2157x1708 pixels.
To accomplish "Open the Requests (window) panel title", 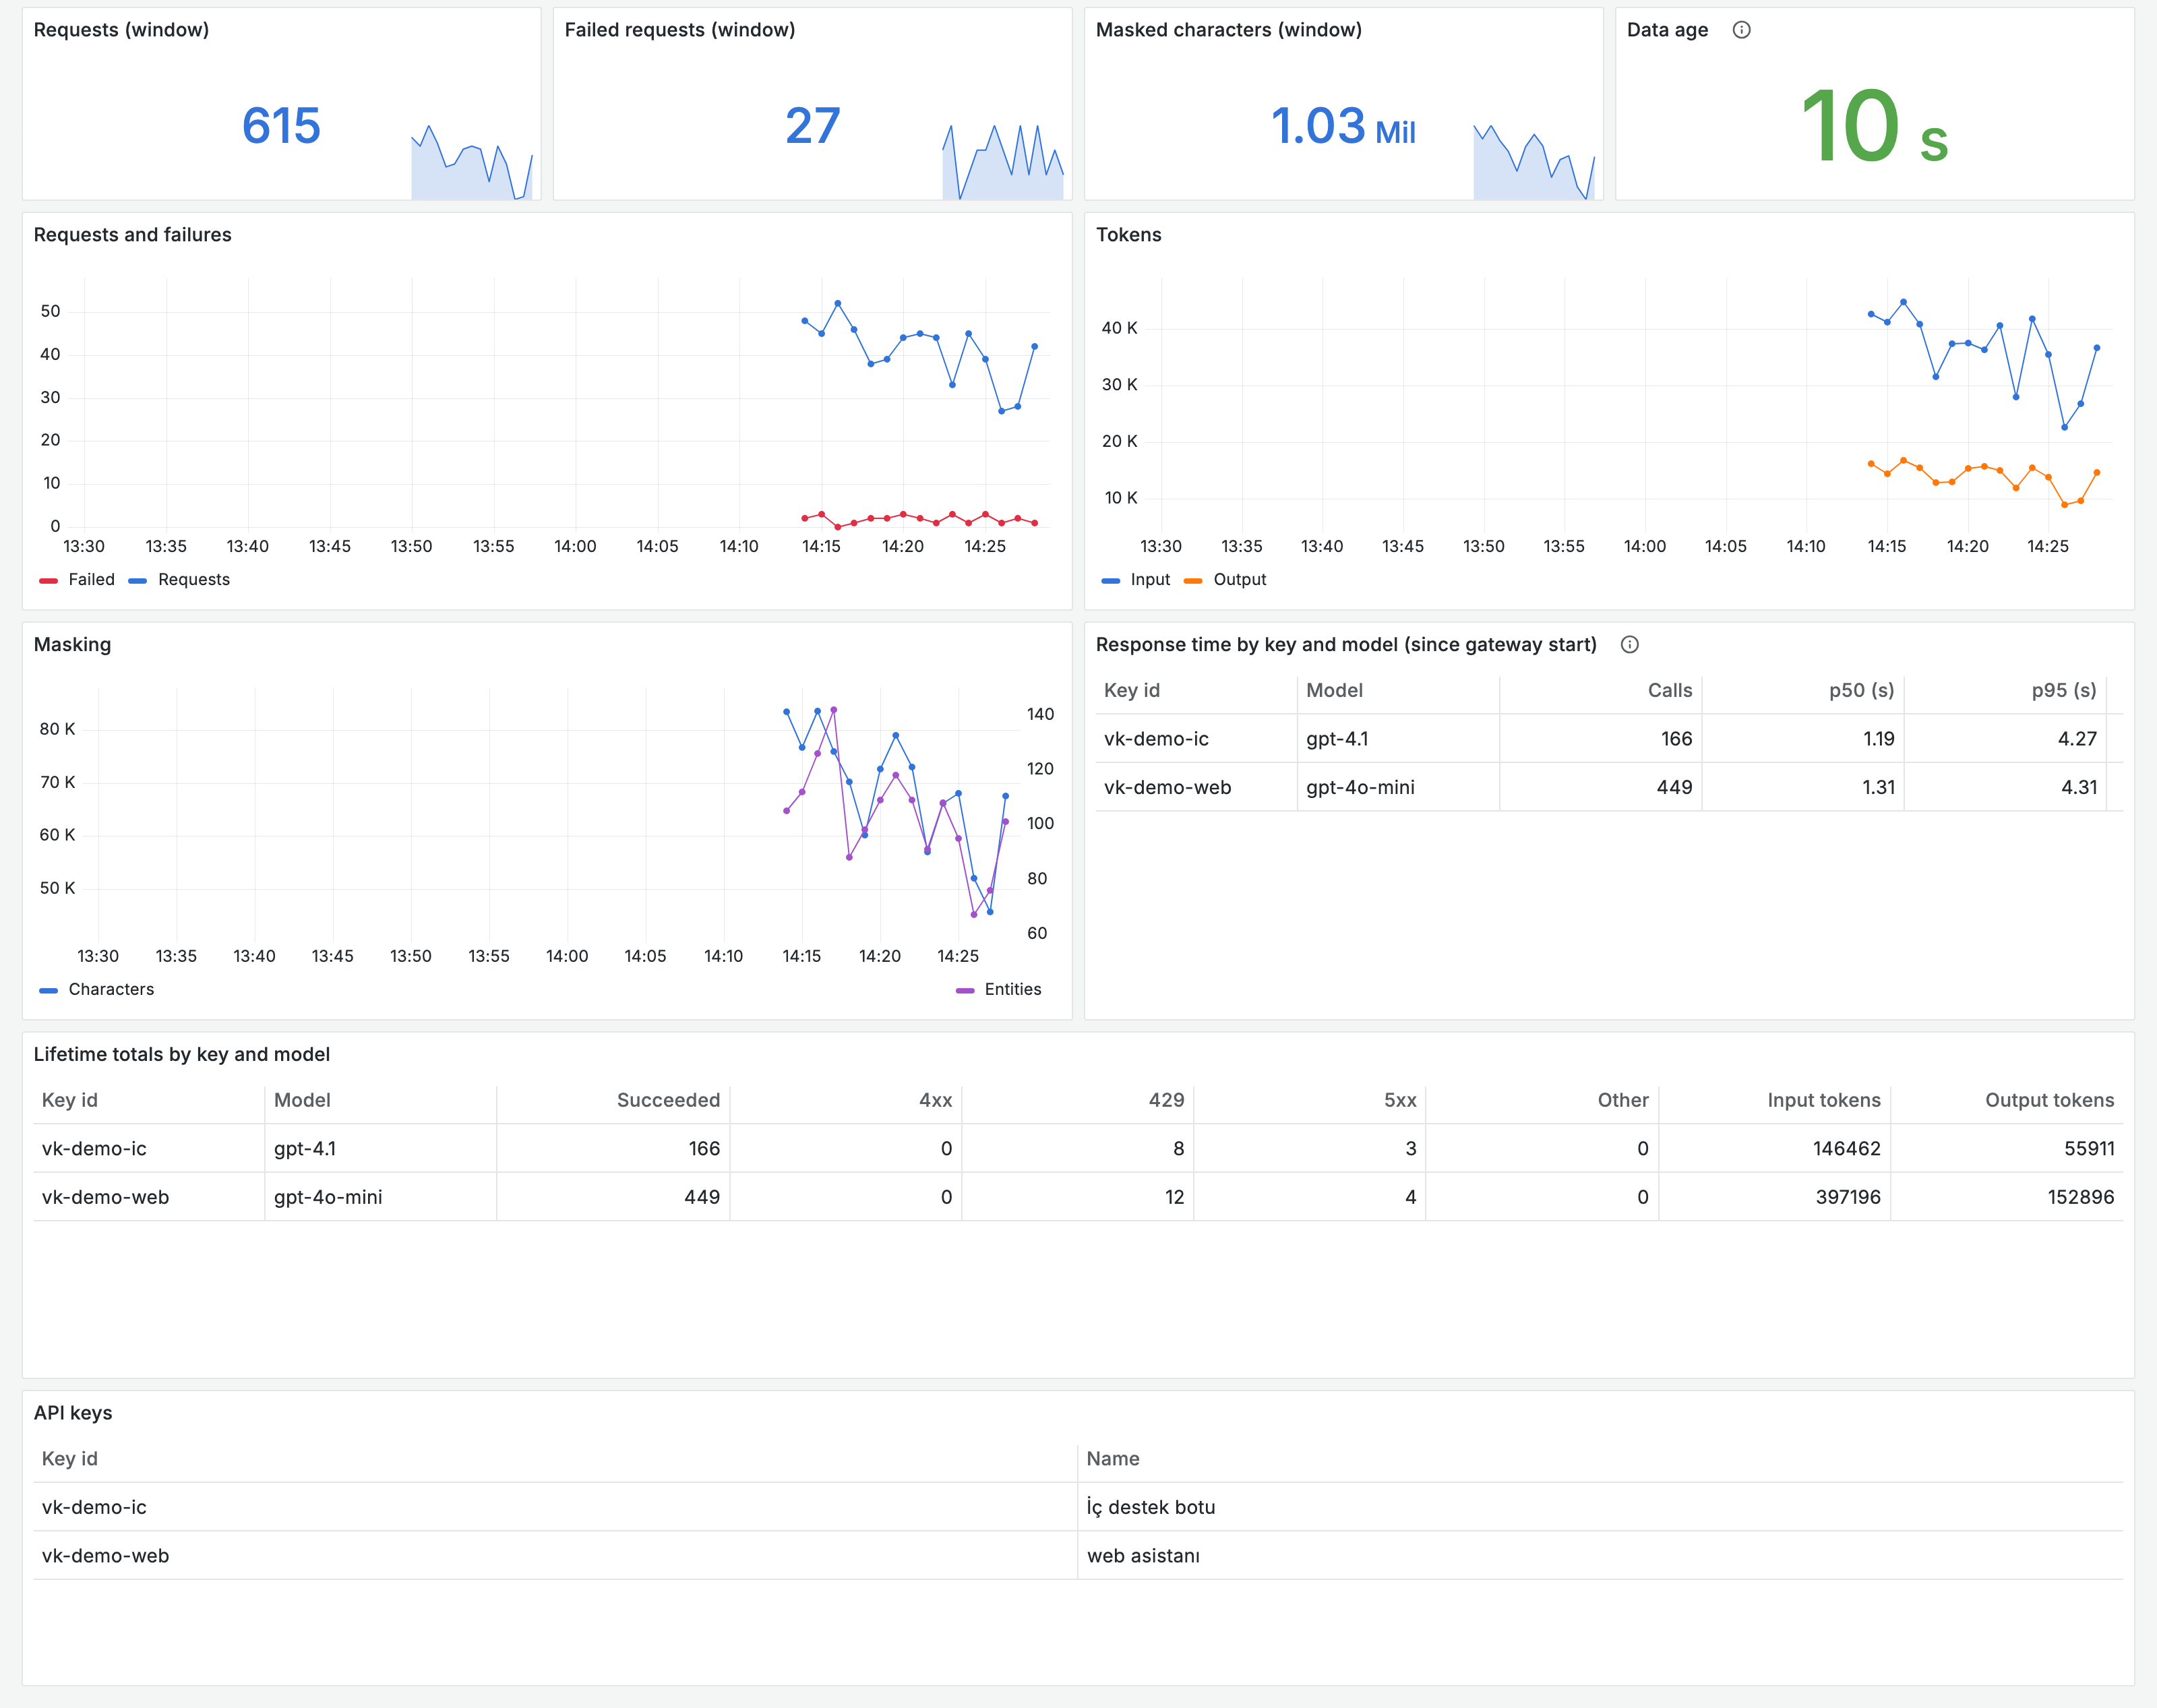I will pyautogui.click(x=121, y=30).
